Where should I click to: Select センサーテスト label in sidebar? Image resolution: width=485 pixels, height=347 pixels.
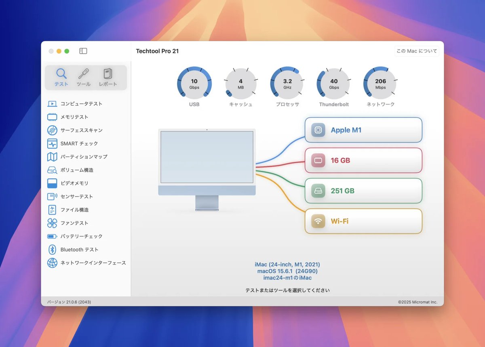[77, 197]
